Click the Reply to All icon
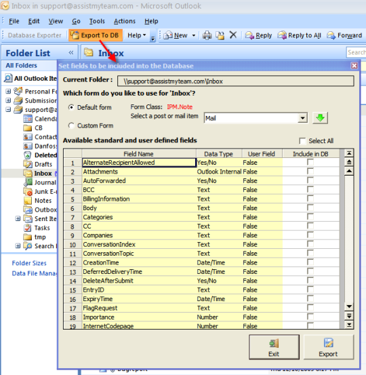Image resolution: width=366 pixels, height=375 pixels. pos(282,35)
